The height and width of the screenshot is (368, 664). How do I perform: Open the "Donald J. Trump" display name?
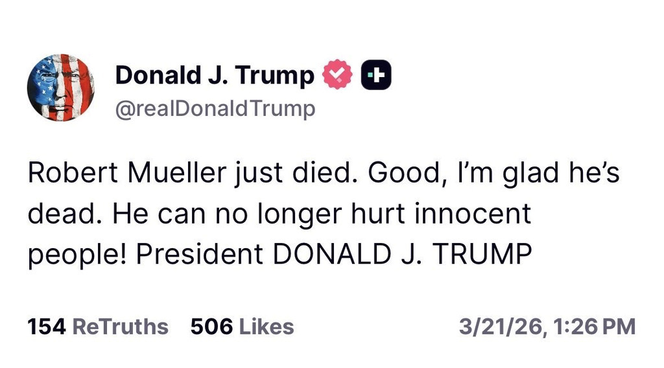click(x=214, y=76)
